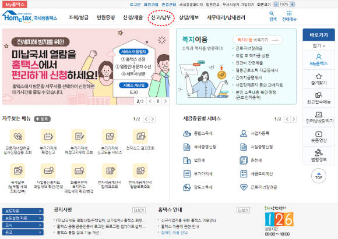
Task: Open 취업 후 학자금 상환 link
Action: pos(252,55)
